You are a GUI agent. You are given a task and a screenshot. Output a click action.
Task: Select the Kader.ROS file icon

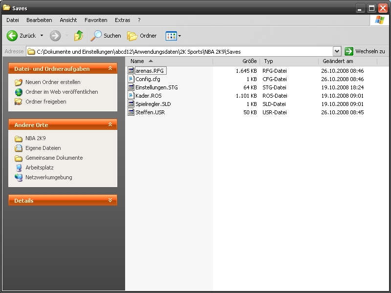[x=131, y=95]
